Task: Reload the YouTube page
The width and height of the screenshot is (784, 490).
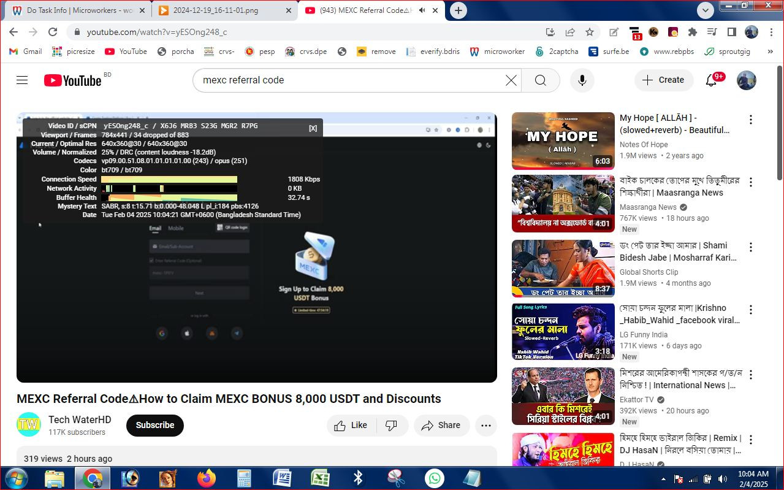Action: [x=53, y=32]
